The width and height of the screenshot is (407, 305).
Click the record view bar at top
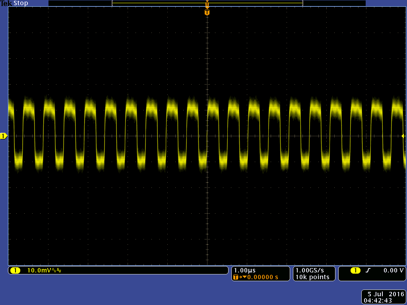207,3
